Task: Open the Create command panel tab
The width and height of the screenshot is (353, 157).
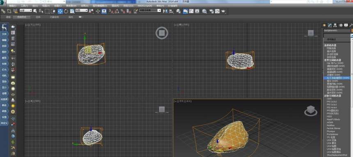Action: click(324, 25)
